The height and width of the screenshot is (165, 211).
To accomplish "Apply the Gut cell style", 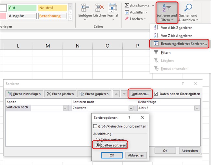I will point(22,8).
